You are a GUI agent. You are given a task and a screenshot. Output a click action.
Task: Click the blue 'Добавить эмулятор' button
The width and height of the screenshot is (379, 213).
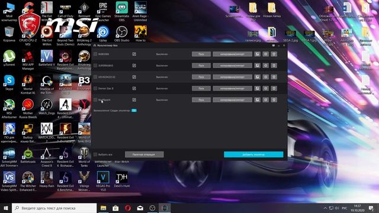click(253, 154)
